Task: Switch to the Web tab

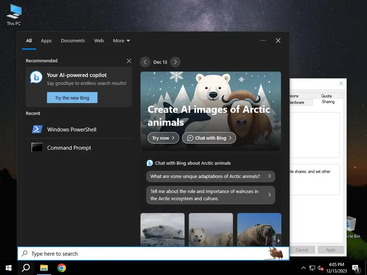Action: [99, 41]
